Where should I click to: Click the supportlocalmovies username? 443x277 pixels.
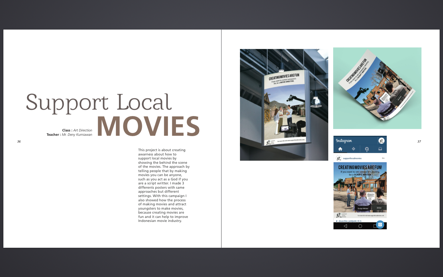pyautogui.click(x=352, y=158)
